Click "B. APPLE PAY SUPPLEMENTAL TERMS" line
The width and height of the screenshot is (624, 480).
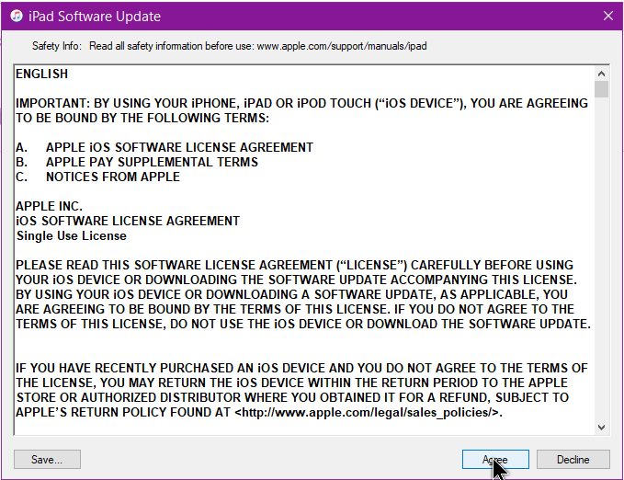pos(137,162)
